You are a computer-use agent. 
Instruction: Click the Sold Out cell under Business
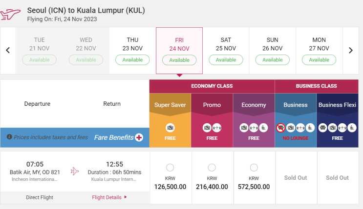click(x=296, y=178)
